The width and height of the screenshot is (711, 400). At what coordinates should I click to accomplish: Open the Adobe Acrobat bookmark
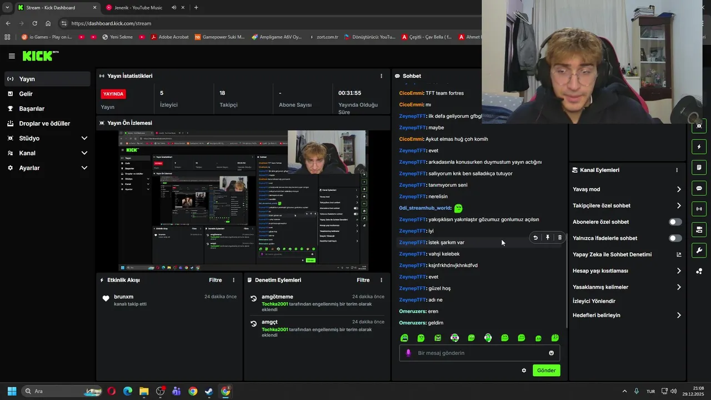click(169, 37)
